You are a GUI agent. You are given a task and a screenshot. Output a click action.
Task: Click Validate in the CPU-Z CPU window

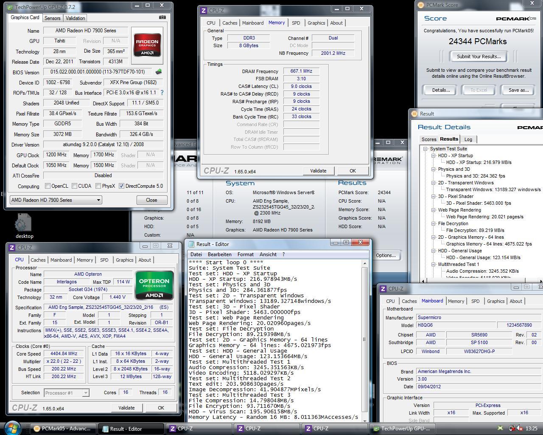pos(126,408)
